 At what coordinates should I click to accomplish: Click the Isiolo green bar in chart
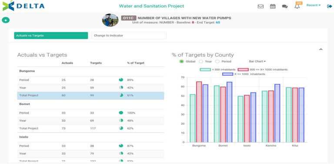[240, 119]
